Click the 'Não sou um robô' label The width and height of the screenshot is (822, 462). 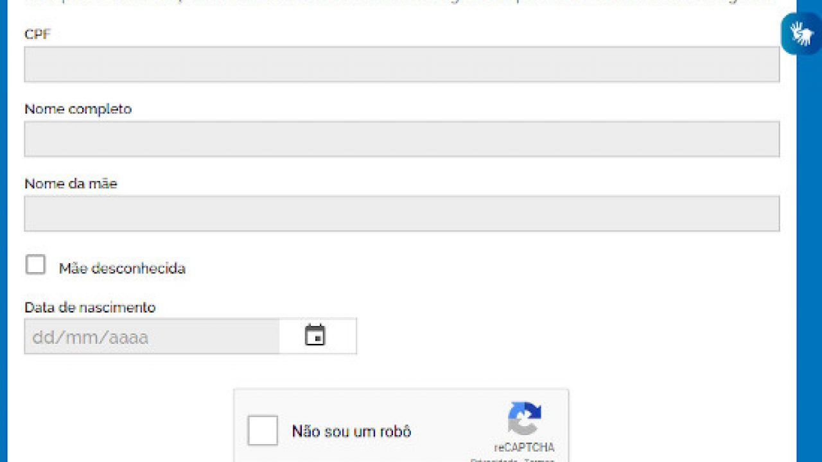(351, 431)
